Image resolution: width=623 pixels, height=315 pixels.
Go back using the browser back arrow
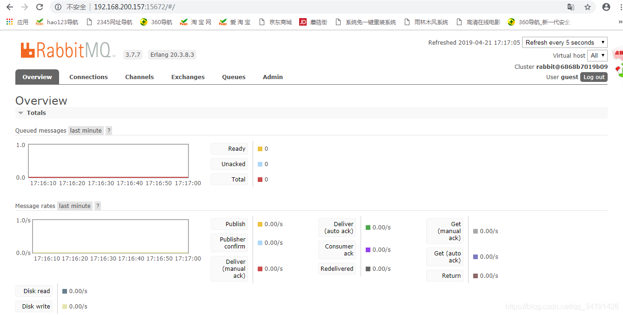pos(9,7)
